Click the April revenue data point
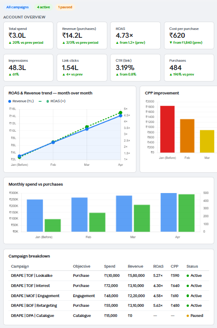This screenshot has width=217, height=328. point(121,116)
